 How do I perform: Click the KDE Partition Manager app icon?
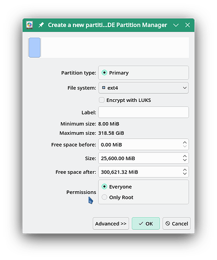point(30,25)
